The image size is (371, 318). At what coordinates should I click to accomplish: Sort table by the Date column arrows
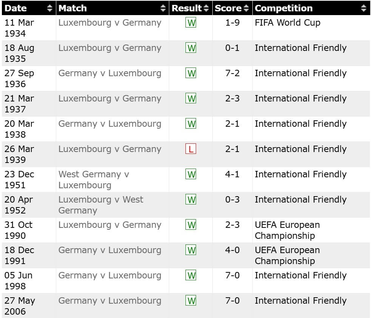[x=50, y=8]
